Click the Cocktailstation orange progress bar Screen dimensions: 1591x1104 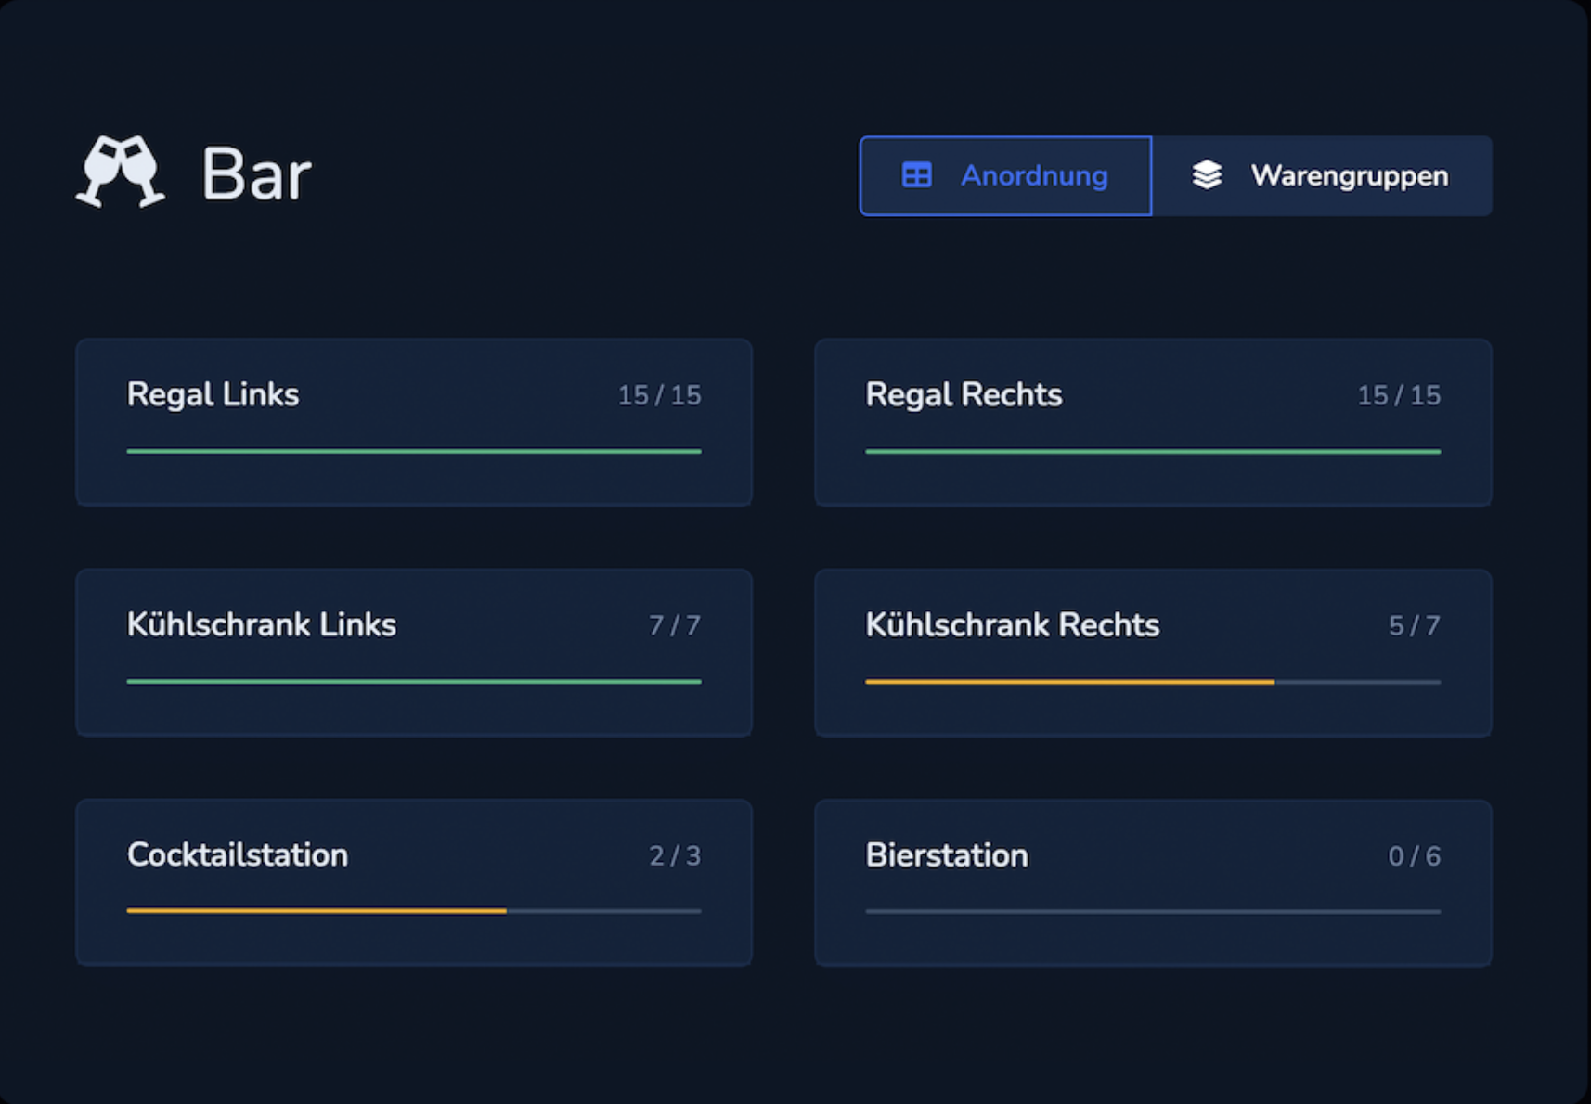317,911
